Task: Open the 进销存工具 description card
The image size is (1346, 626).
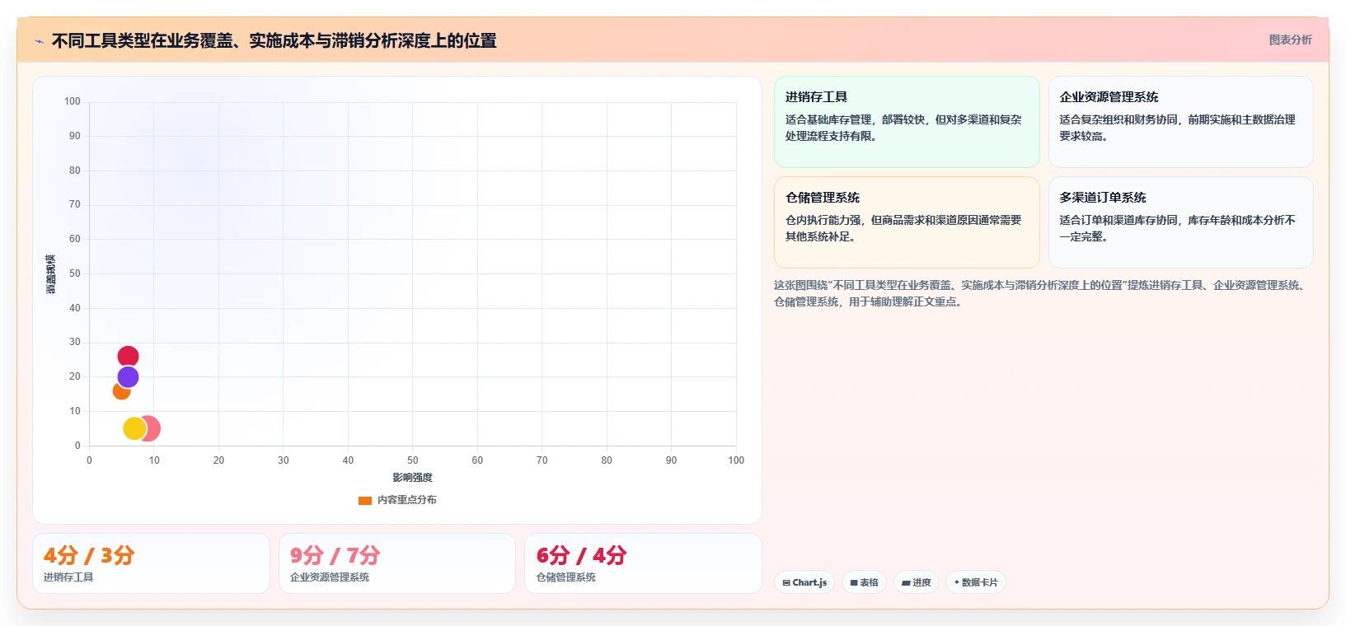Action: [x=907, y=122]
